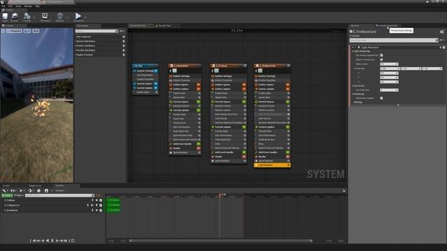Select System Settings in FX_Fire node
447x251 pixels.
[145, 71]
